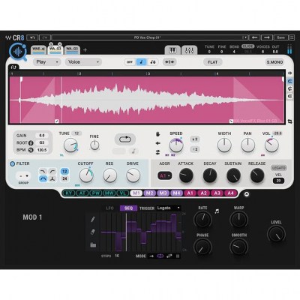This screenshot has height=300, width=300.
Task: Select the VL modulation source tab
Action: click(x=122, y=193)
